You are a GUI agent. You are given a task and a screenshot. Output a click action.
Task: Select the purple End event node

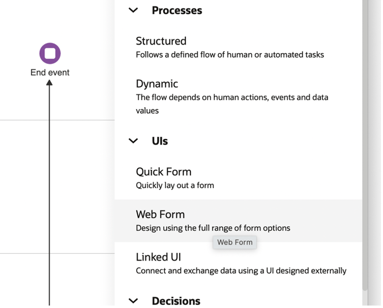(50, 53)
